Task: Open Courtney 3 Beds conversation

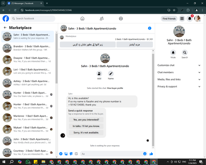Action: (x=28, y=153)
